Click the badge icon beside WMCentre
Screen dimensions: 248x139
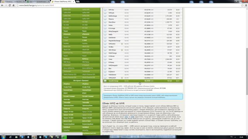[x=122, y=44]
